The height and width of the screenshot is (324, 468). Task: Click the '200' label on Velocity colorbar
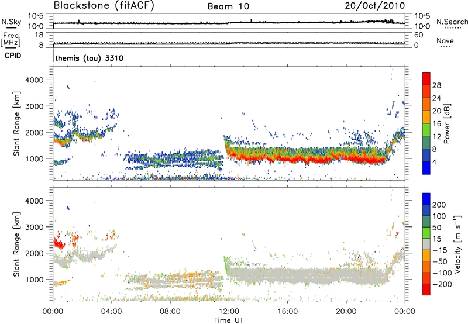tap(439, 205)
